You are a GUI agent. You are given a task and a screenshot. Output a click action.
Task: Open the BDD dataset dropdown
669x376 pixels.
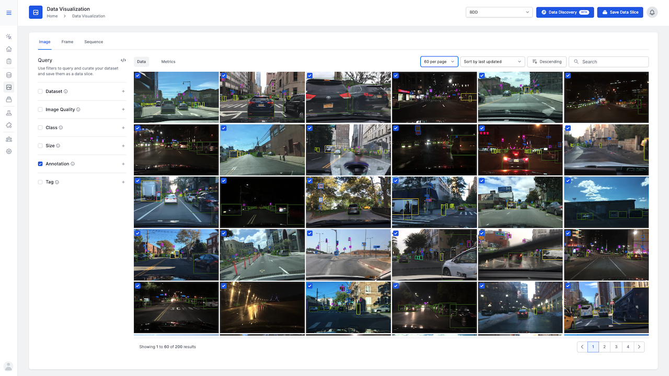[499, 12]
